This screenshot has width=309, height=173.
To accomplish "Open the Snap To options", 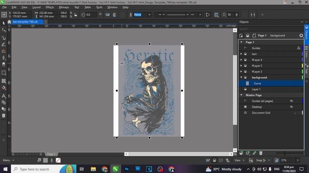I will point(263,160).
